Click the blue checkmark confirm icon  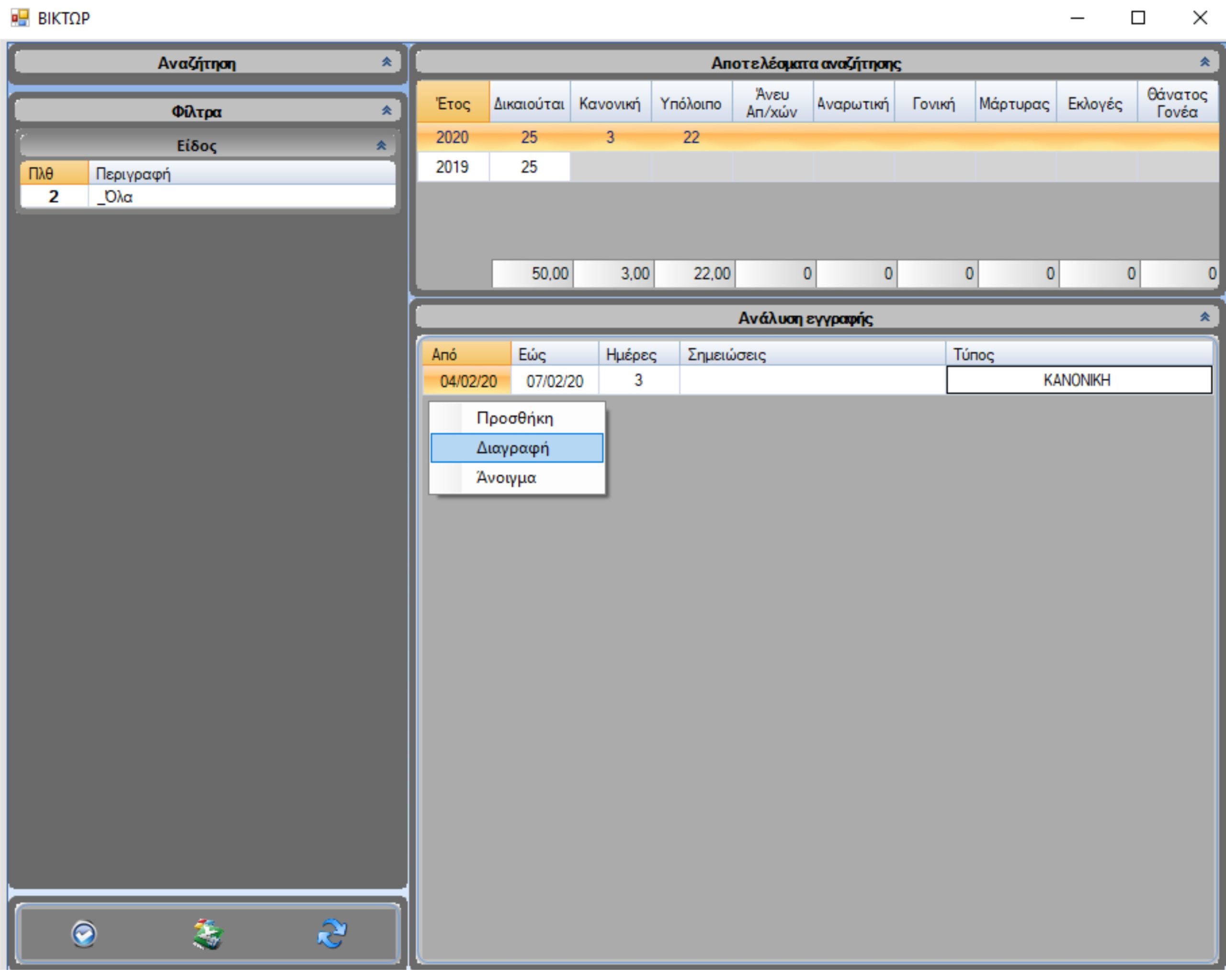tap(84, 934)
